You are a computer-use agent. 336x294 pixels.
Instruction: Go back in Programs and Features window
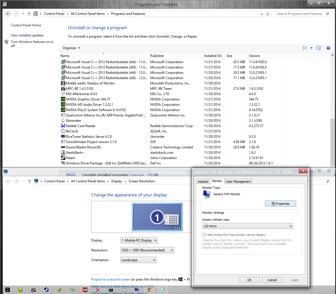pos(8,14)
